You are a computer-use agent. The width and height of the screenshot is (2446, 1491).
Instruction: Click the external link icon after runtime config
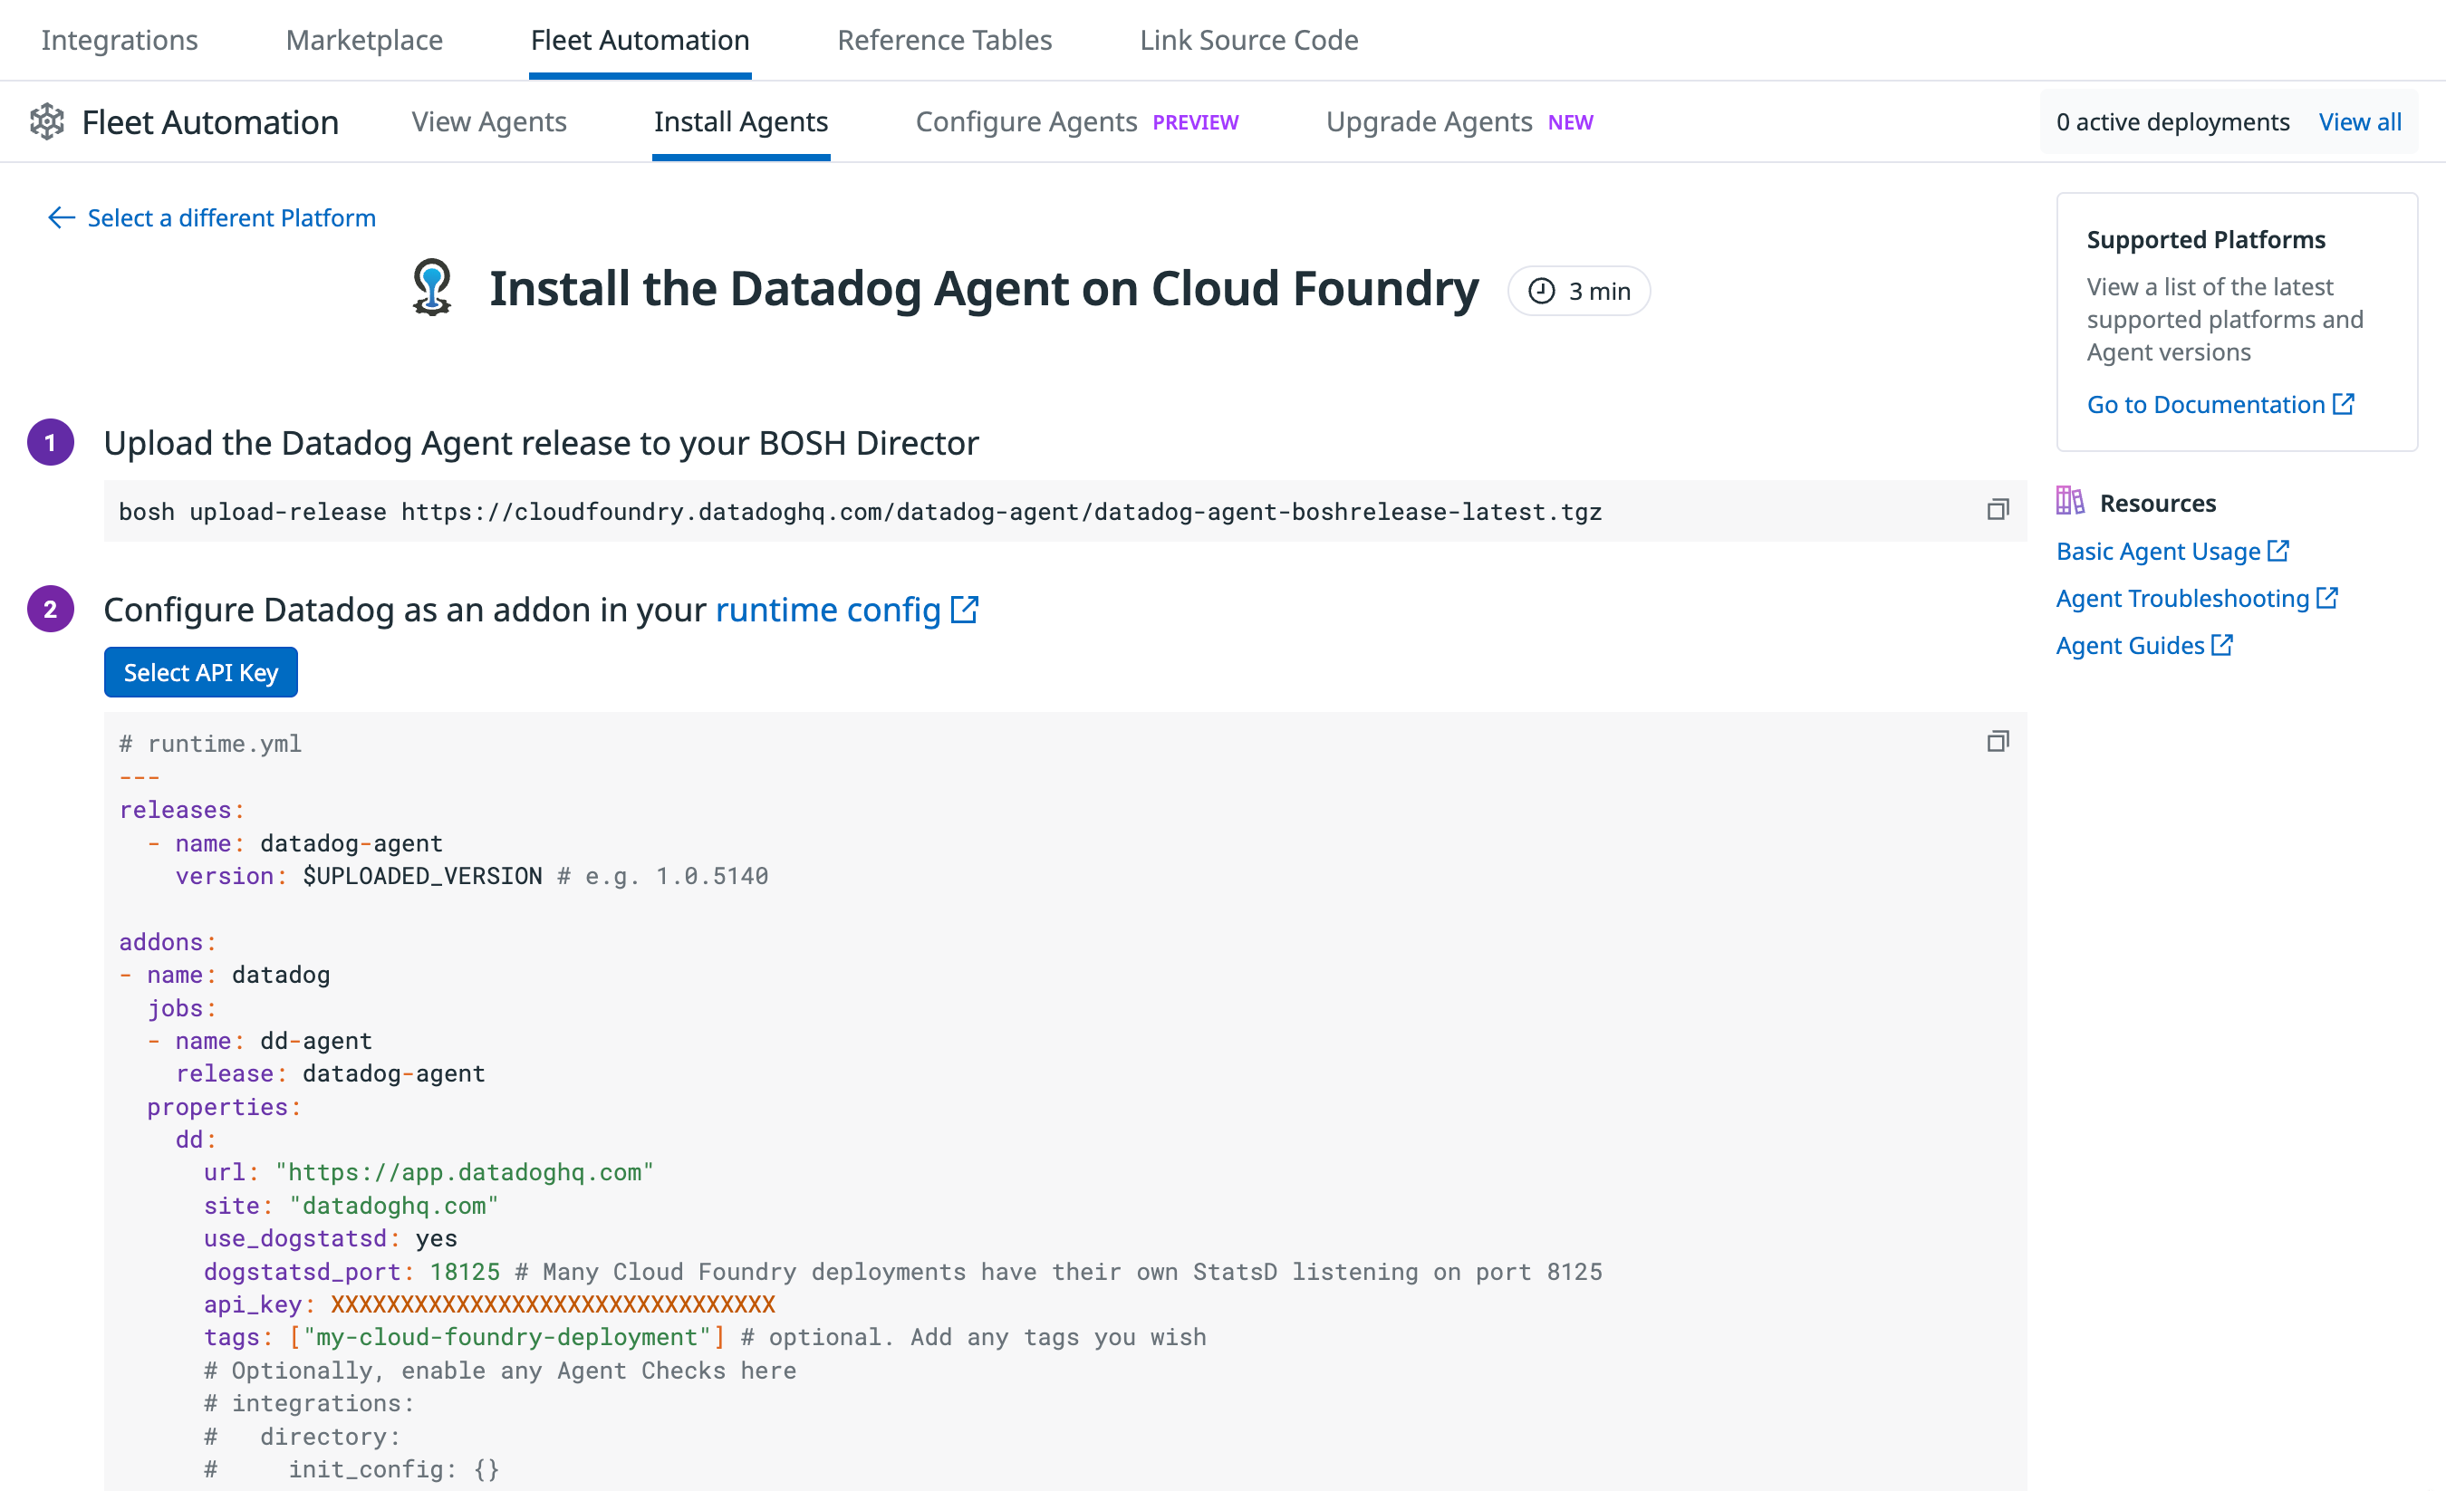(x=965, y=609)
